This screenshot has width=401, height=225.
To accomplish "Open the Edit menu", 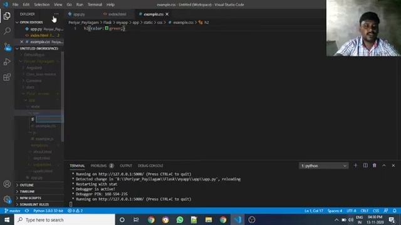I will [26, 4].
